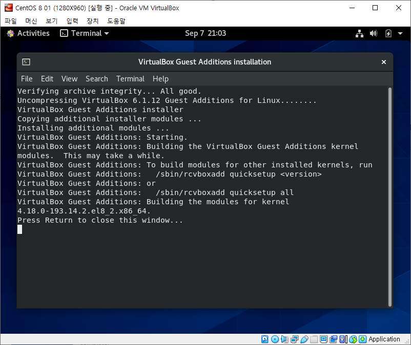
Task: Open the Terminal menu in menubar
Action: click(130, 79)
